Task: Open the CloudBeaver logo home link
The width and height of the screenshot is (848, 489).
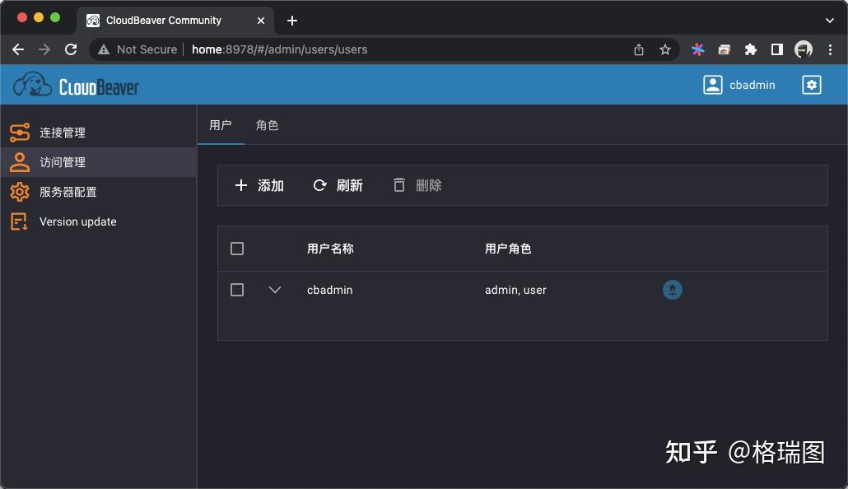Action: pos(77,85)
